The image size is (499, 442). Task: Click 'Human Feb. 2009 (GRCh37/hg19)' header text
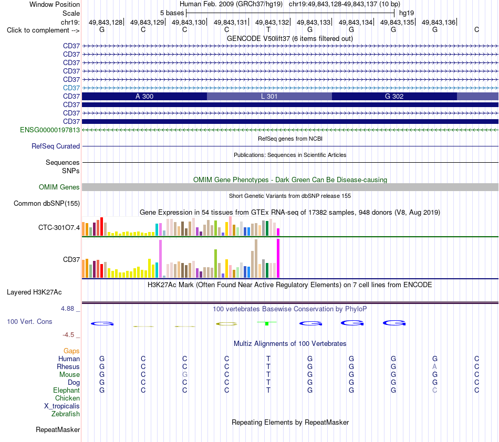click(231, 4)
